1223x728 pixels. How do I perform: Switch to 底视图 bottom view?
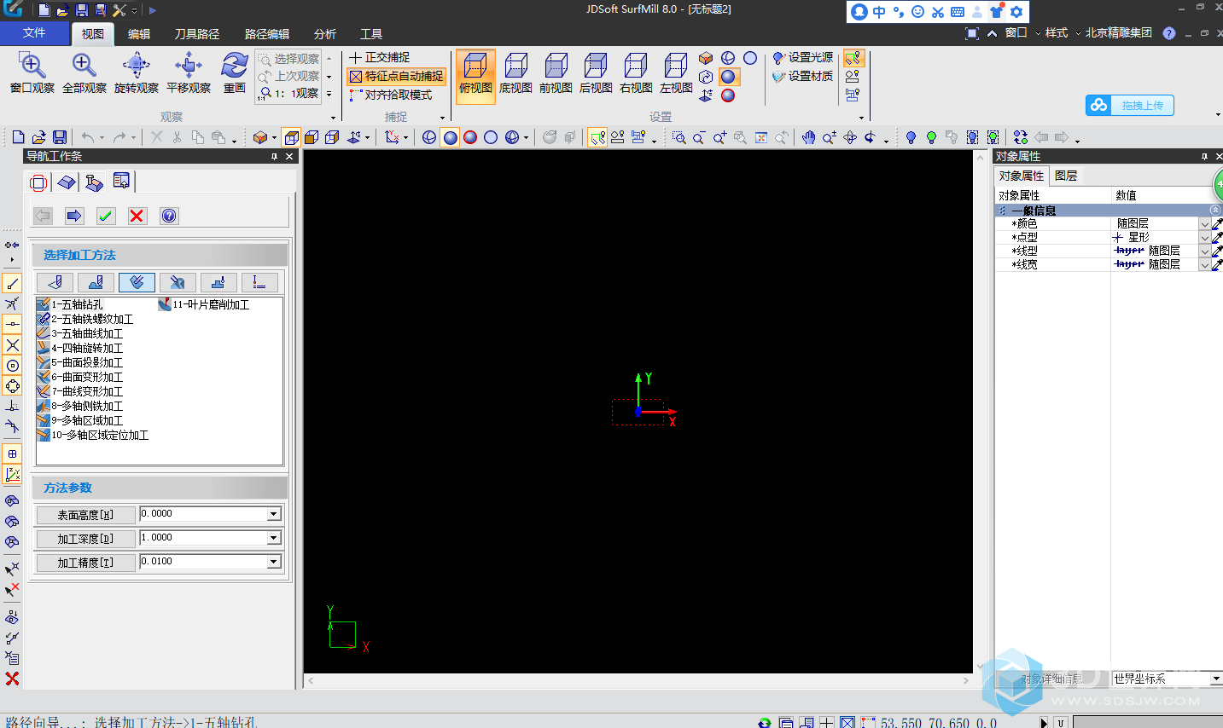[515, 73]
